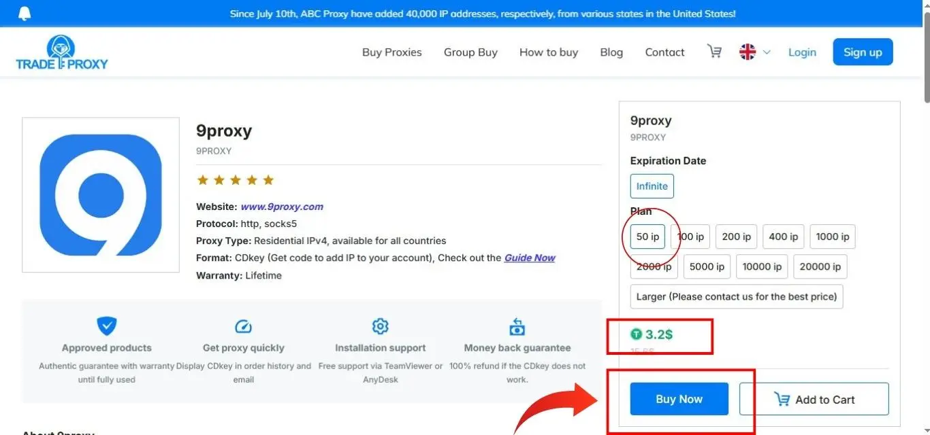Select the 50 ip plan
The width and height of the screenshot is (930, 435).
click(x=646, y=237)
